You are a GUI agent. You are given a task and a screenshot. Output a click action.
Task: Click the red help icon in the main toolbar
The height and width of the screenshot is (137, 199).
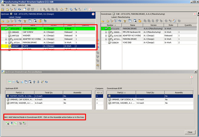[90, 9]
